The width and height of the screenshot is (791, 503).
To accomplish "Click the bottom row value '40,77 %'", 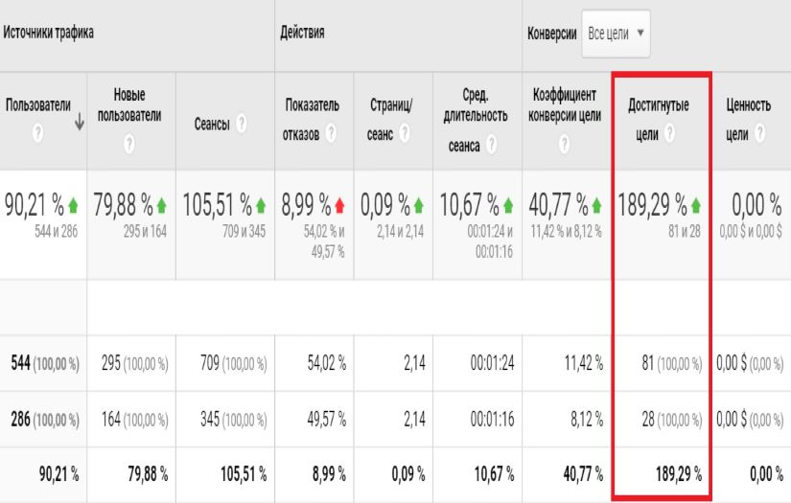I will coord(583,473).
